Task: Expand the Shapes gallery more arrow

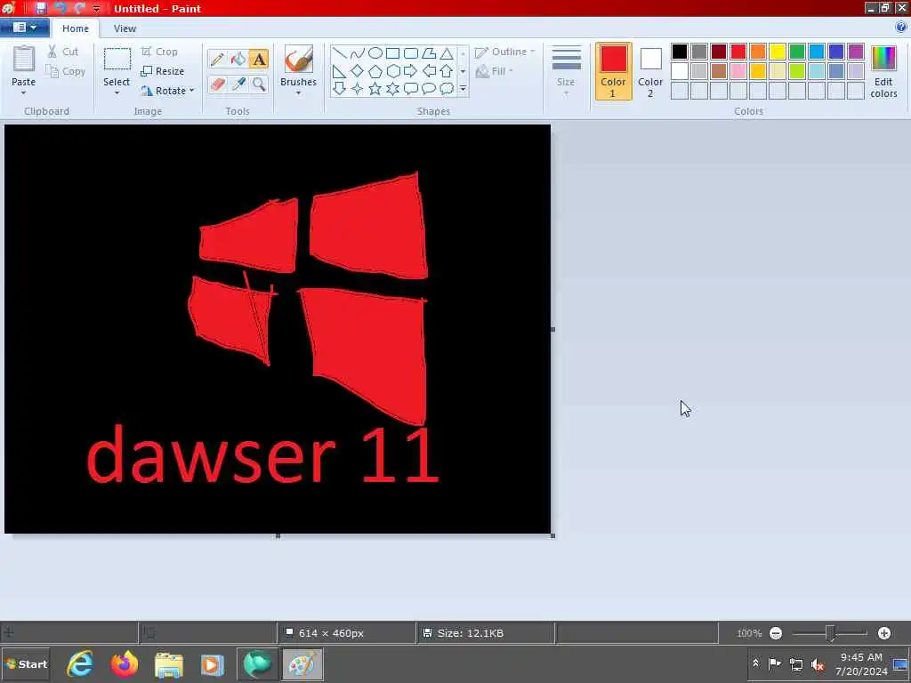Action: tap(463, 88)
